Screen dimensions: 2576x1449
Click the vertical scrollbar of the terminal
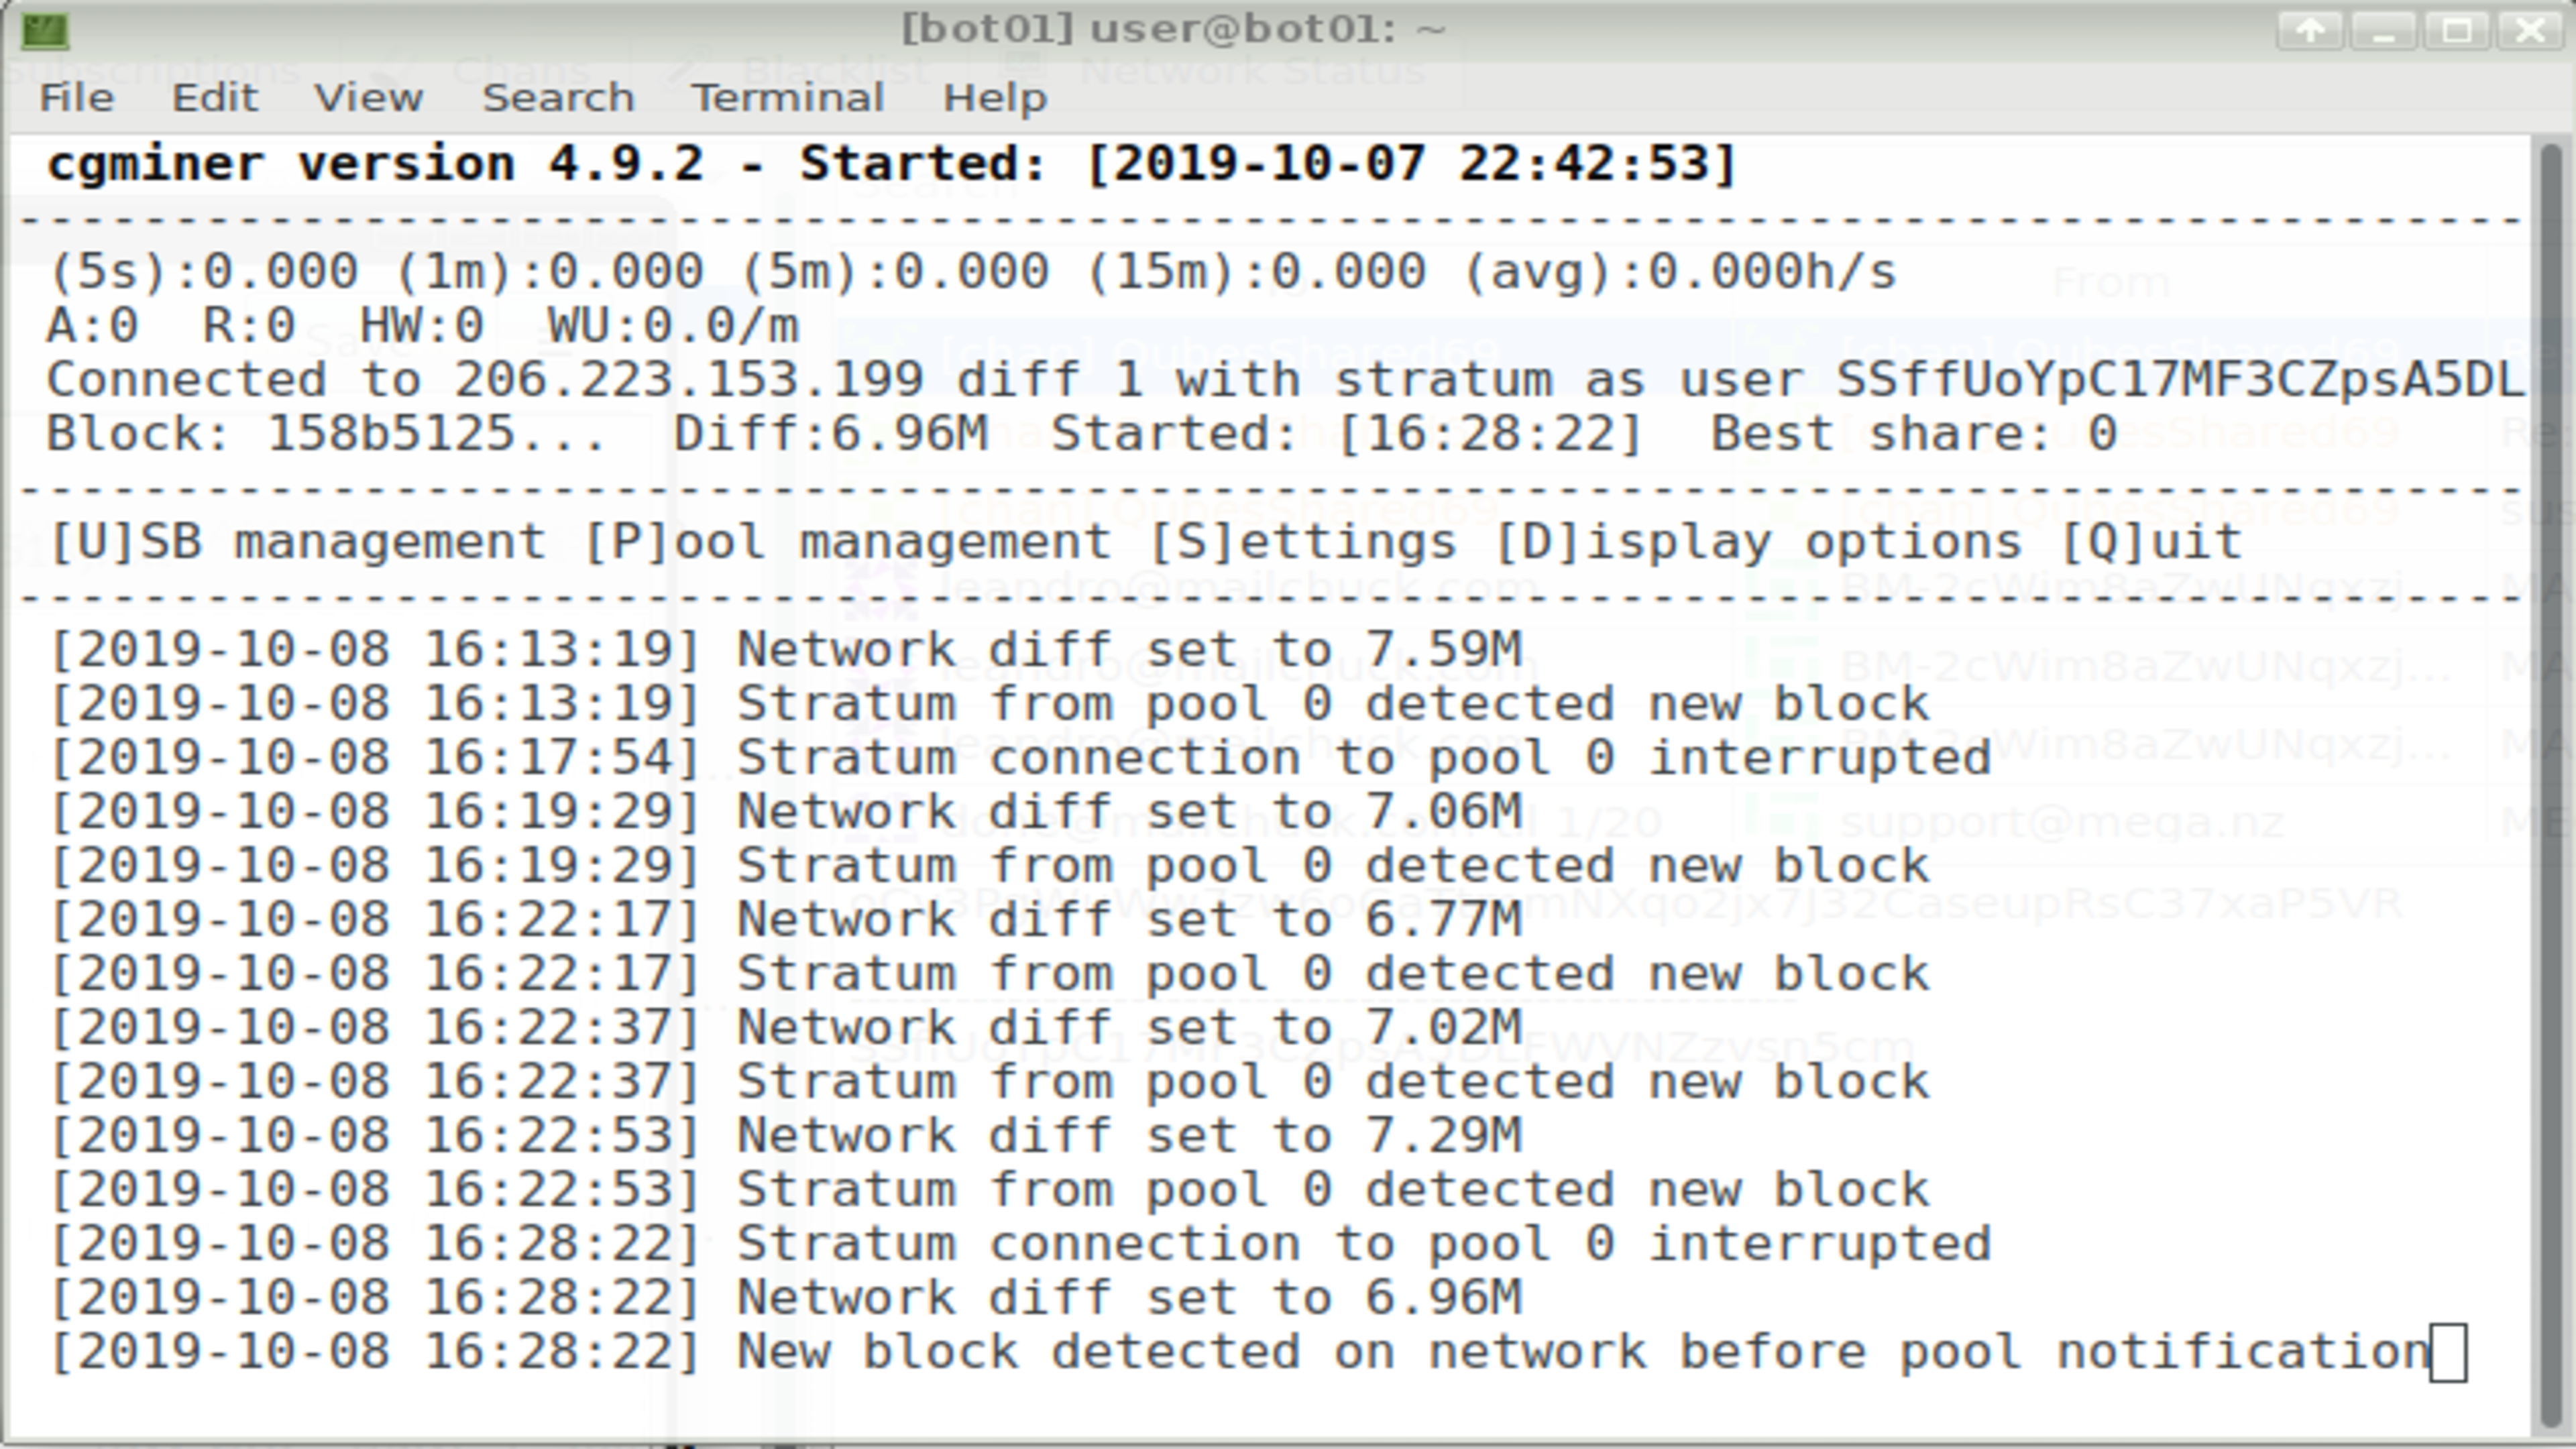pos(2551,785)
